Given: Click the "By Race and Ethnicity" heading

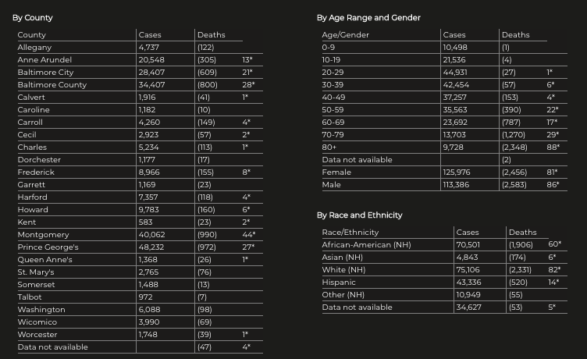Looking at the screenshot, I should tap(359, 215).
